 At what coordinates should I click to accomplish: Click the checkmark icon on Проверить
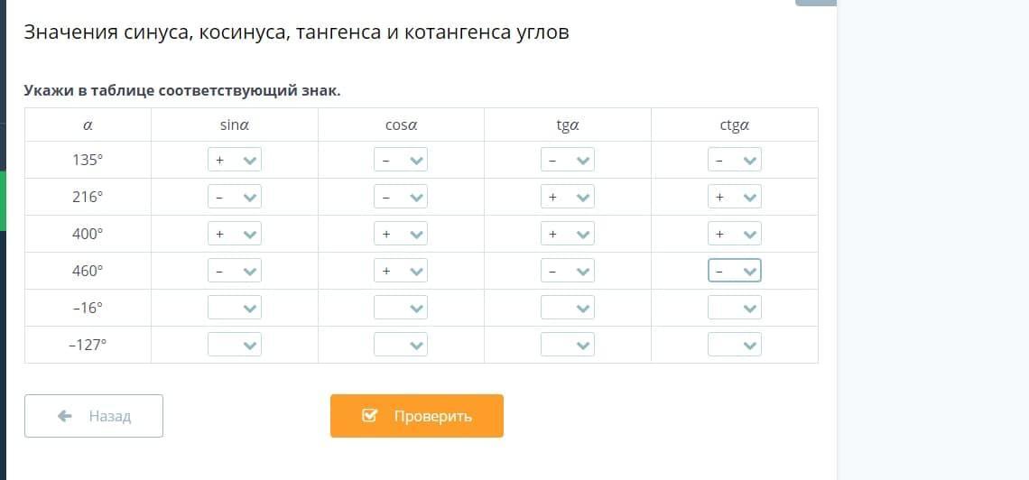tap(369, 416)
